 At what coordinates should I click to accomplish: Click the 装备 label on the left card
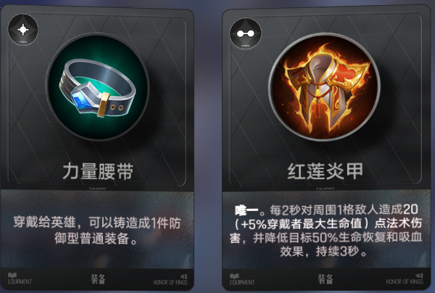tap(98, 279)
